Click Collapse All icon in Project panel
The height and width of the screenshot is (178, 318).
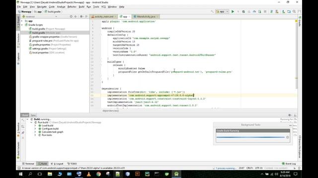pos(76,16)
